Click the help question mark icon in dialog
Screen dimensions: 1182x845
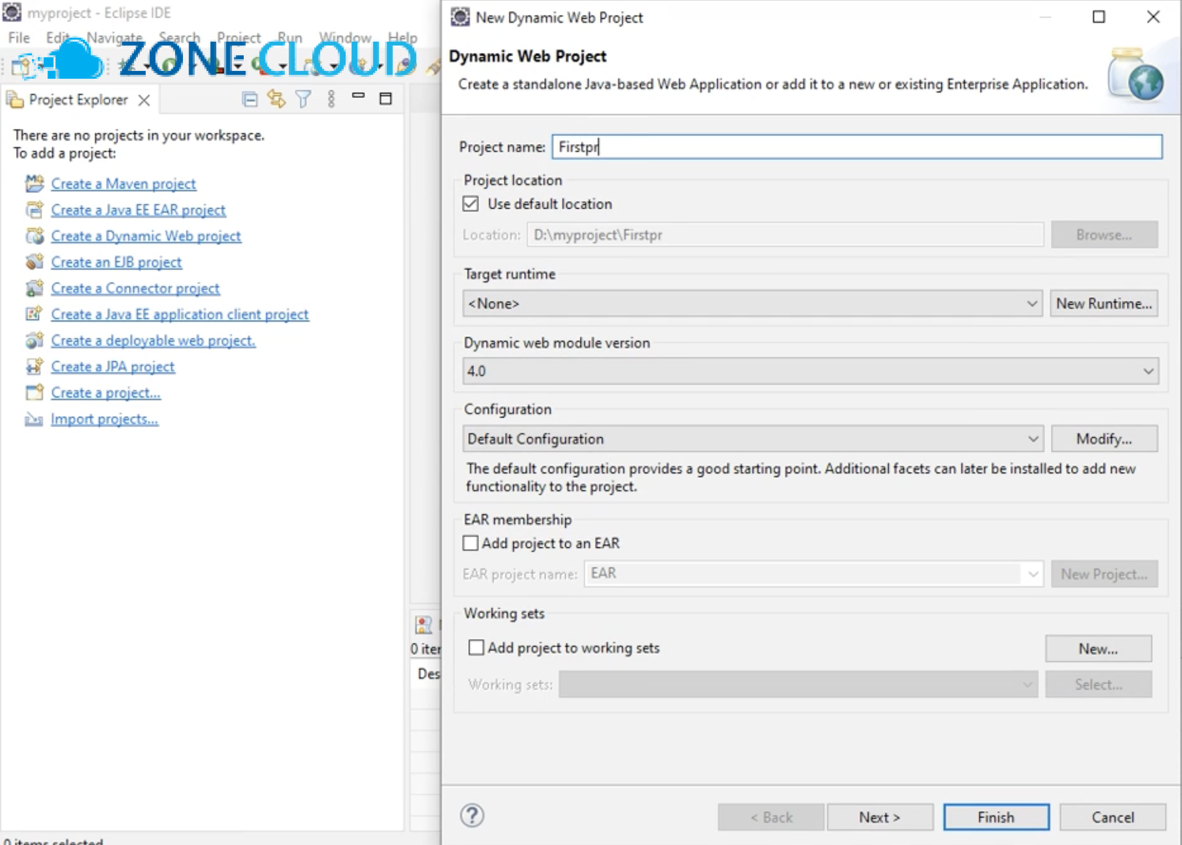(x=472, y=815)
